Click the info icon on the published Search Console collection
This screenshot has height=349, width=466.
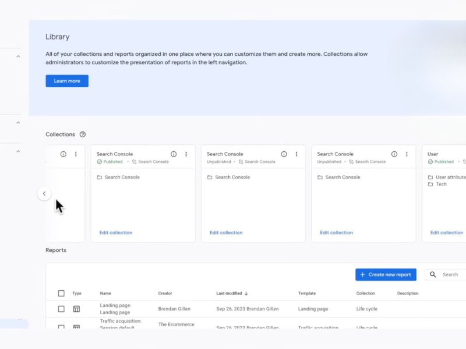(174, 154)
